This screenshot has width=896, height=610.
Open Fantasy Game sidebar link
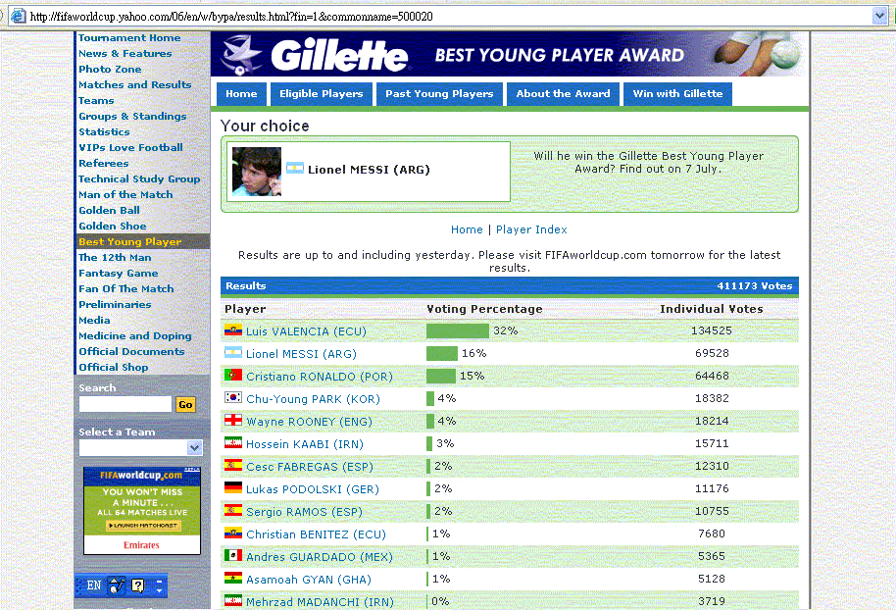pos(119,274)
